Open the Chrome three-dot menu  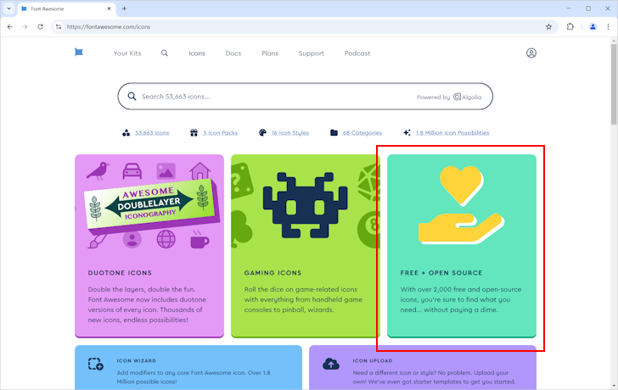coord(608,26)
